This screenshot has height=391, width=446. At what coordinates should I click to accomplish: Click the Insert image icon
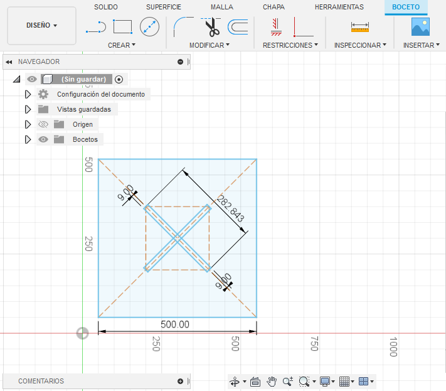(x=420, y=27)
